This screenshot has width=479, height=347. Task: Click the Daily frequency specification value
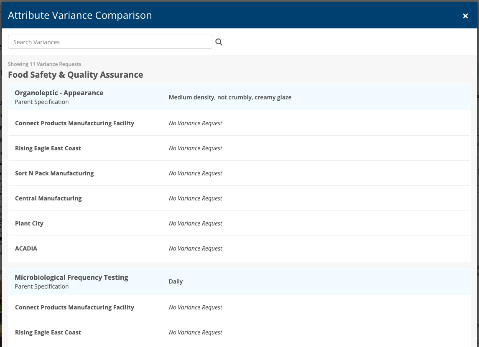tap(176, 281)
